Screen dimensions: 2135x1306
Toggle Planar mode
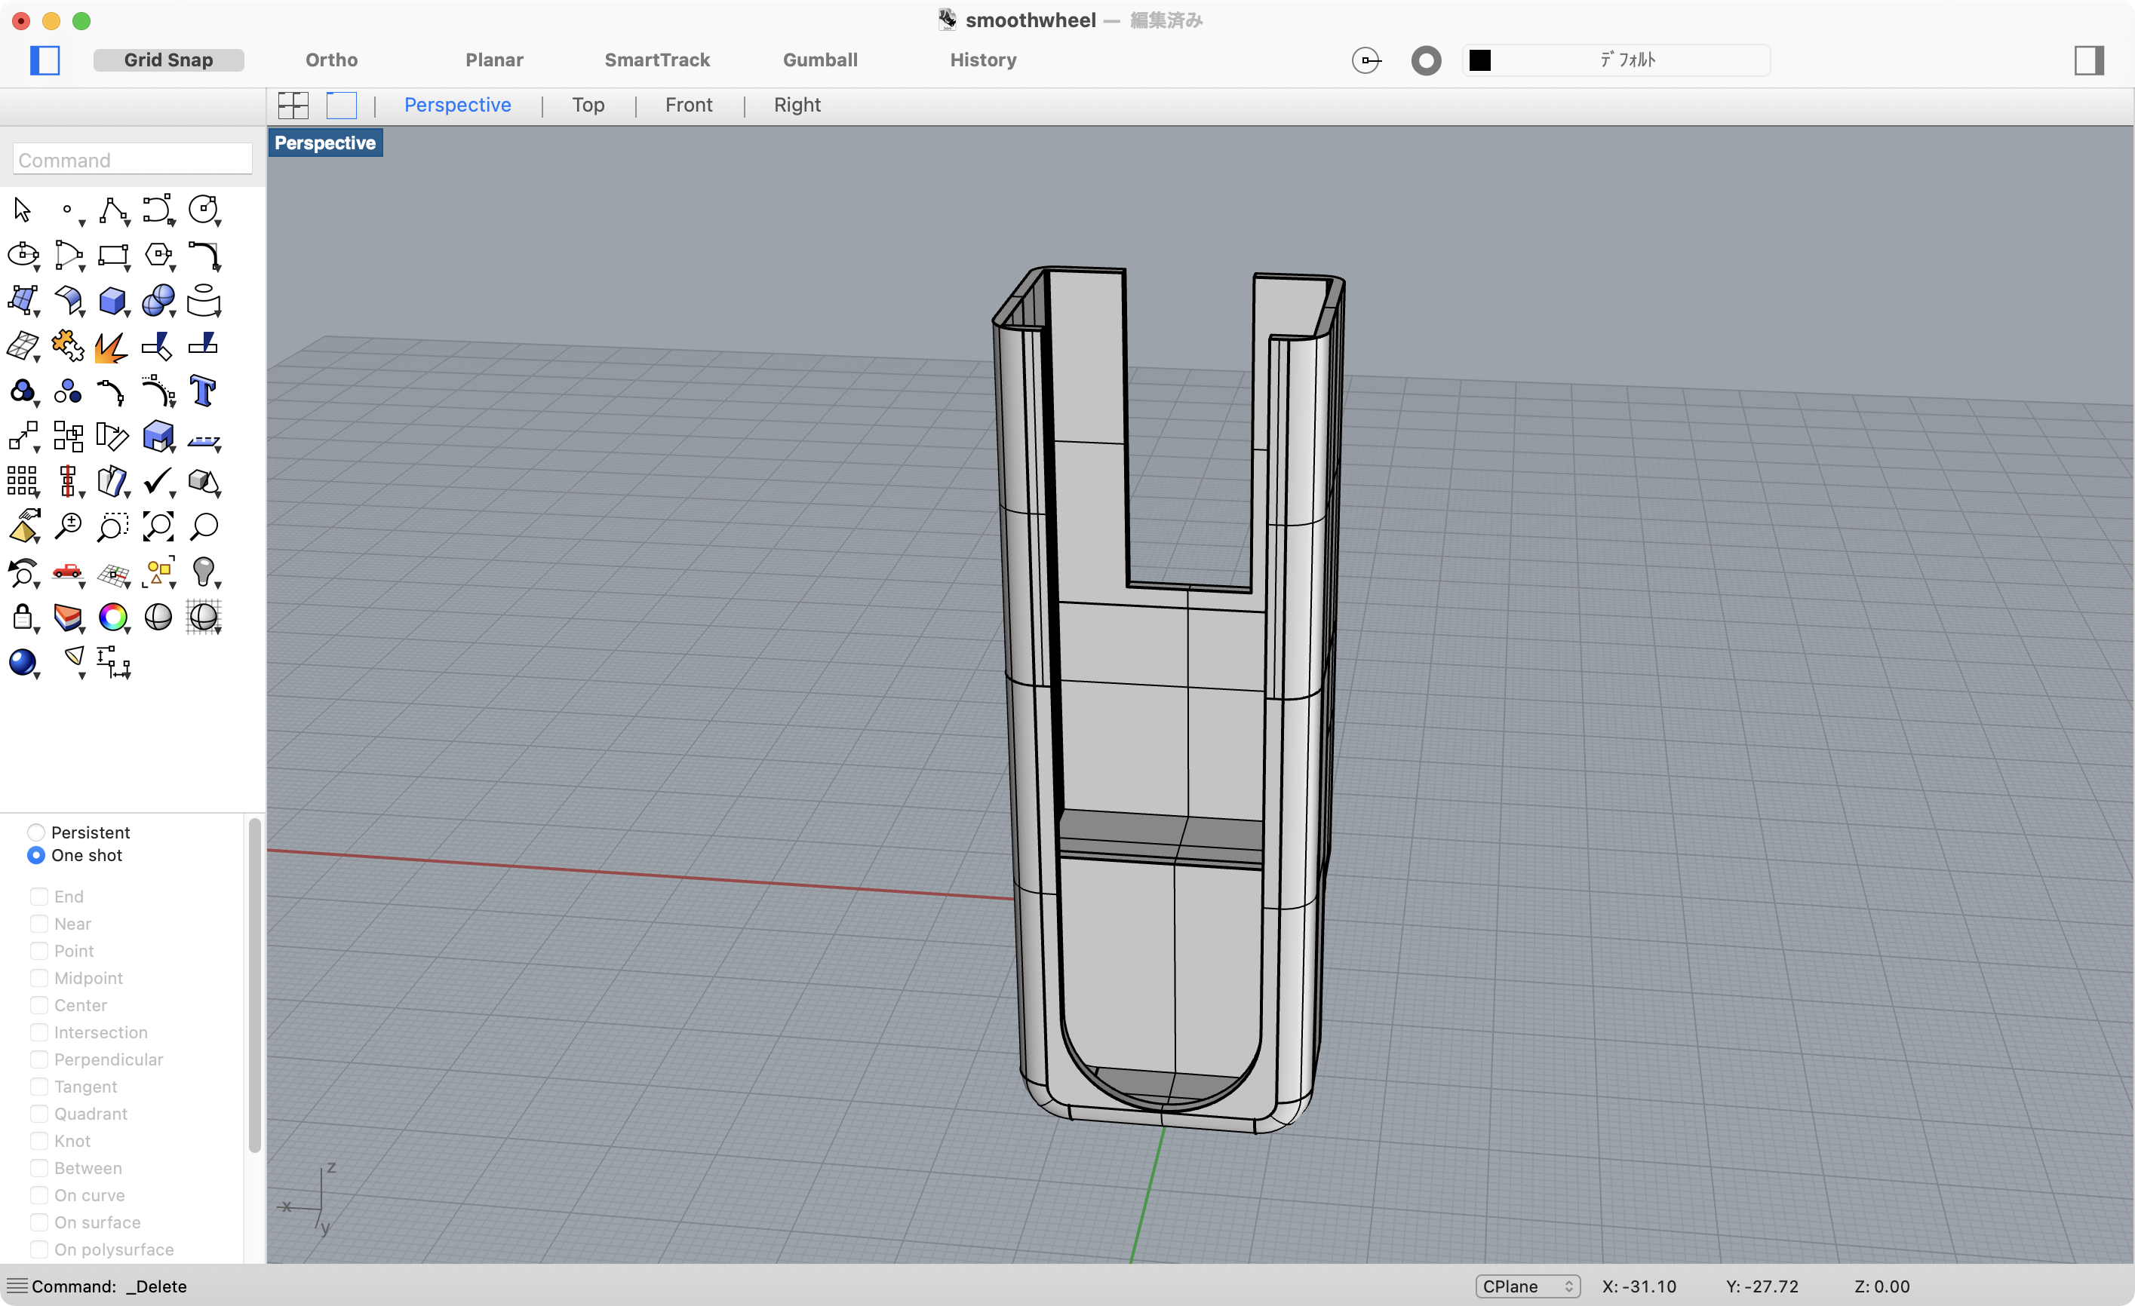click(x=494, y=60)
